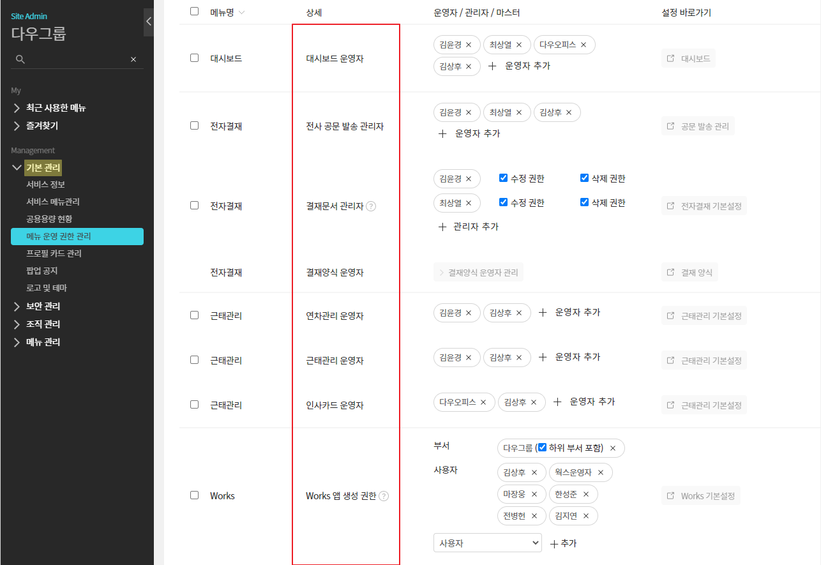Click the plus icon to add 관리자
The width and height of the screenshot is (821, 565).
click(442, 227)
